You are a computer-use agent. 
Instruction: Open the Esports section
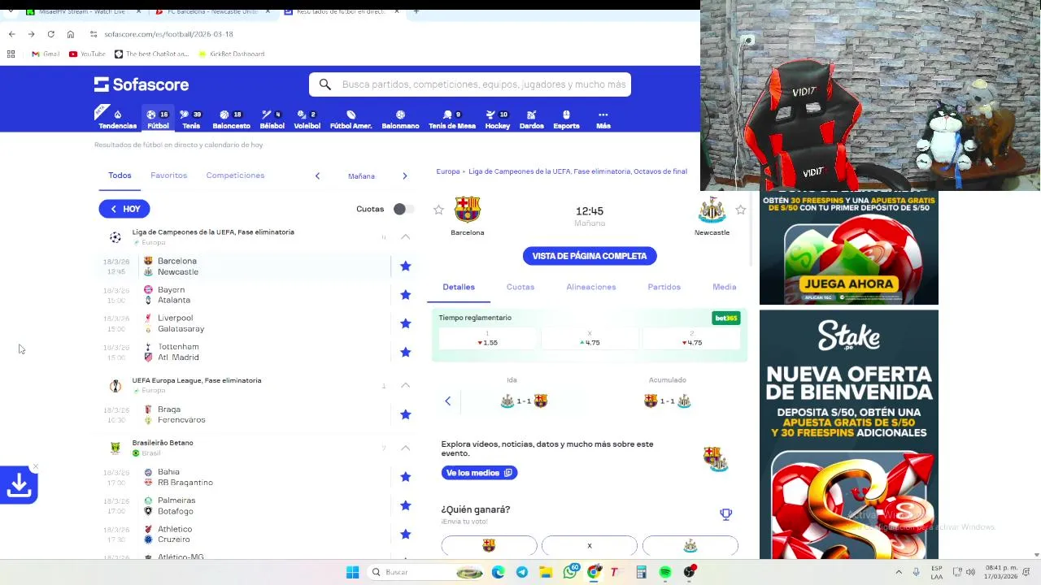[x=566, y=119]
